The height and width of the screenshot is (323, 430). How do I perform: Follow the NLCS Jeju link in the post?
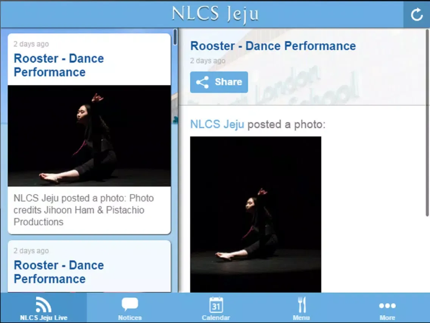pyautogui.click(x=217, y=124)
